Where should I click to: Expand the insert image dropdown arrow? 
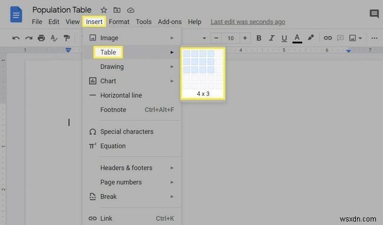[x=360, y=38]
